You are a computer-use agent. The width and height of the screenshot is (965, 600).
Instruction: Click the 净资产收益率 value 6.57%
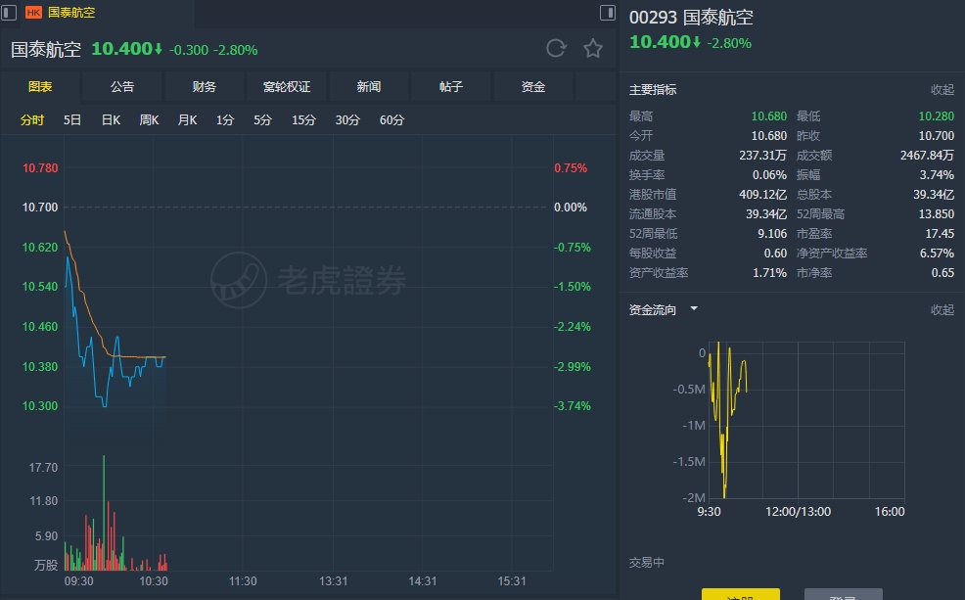pos(937,253)
